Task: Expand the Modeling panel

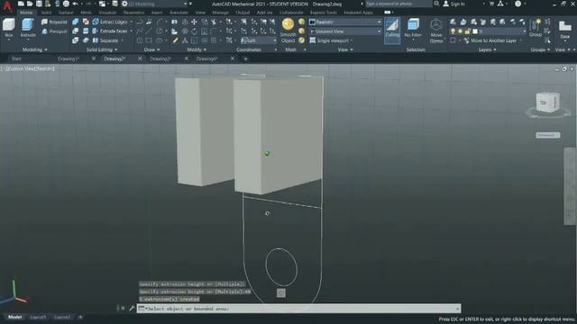Action: [x=34, y=49]
